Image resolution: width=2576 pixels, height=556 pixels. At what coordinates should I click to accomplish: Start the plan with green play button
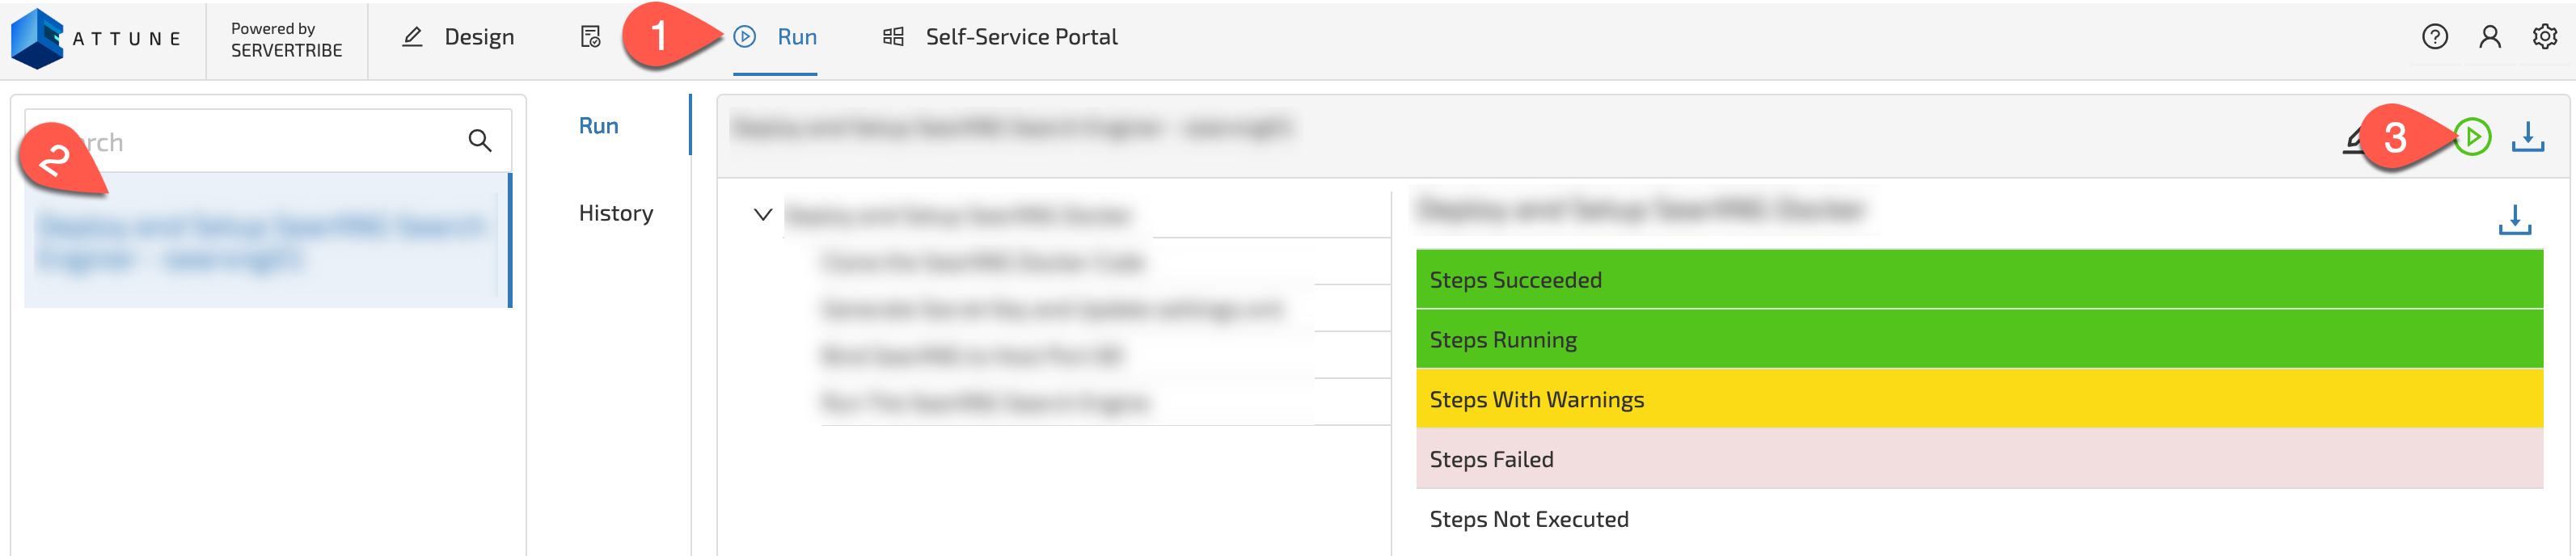tap(2472, 136)
